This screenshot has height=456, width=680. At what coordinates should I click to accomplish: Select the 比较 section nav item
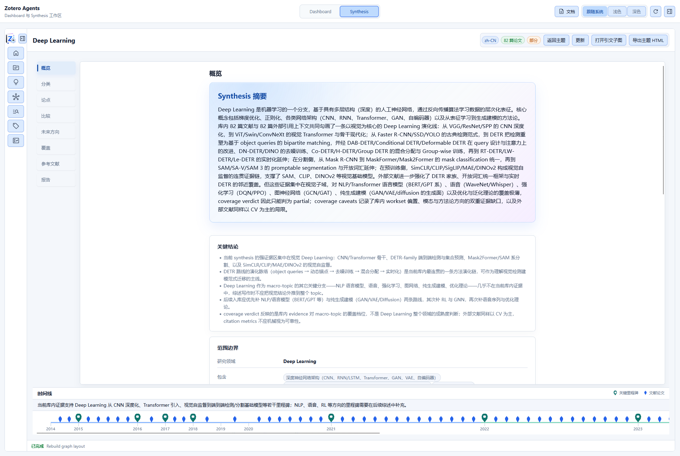pos(56,116)
